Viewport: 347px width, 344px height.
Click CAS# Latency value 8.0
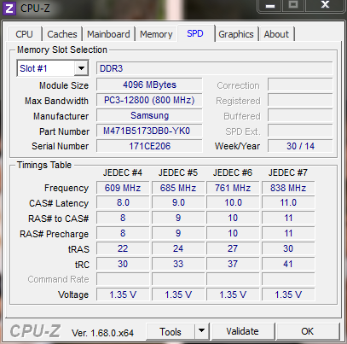(123, 203)
